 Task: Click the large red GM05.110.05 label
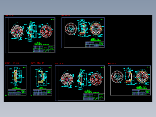click(12, 63)
